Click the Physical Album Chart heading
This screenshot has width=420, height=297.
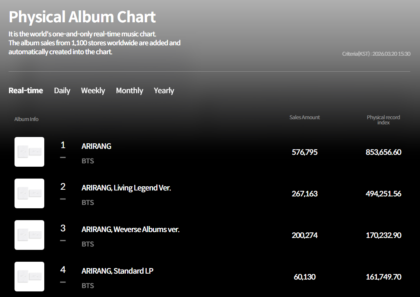[82, 17]
